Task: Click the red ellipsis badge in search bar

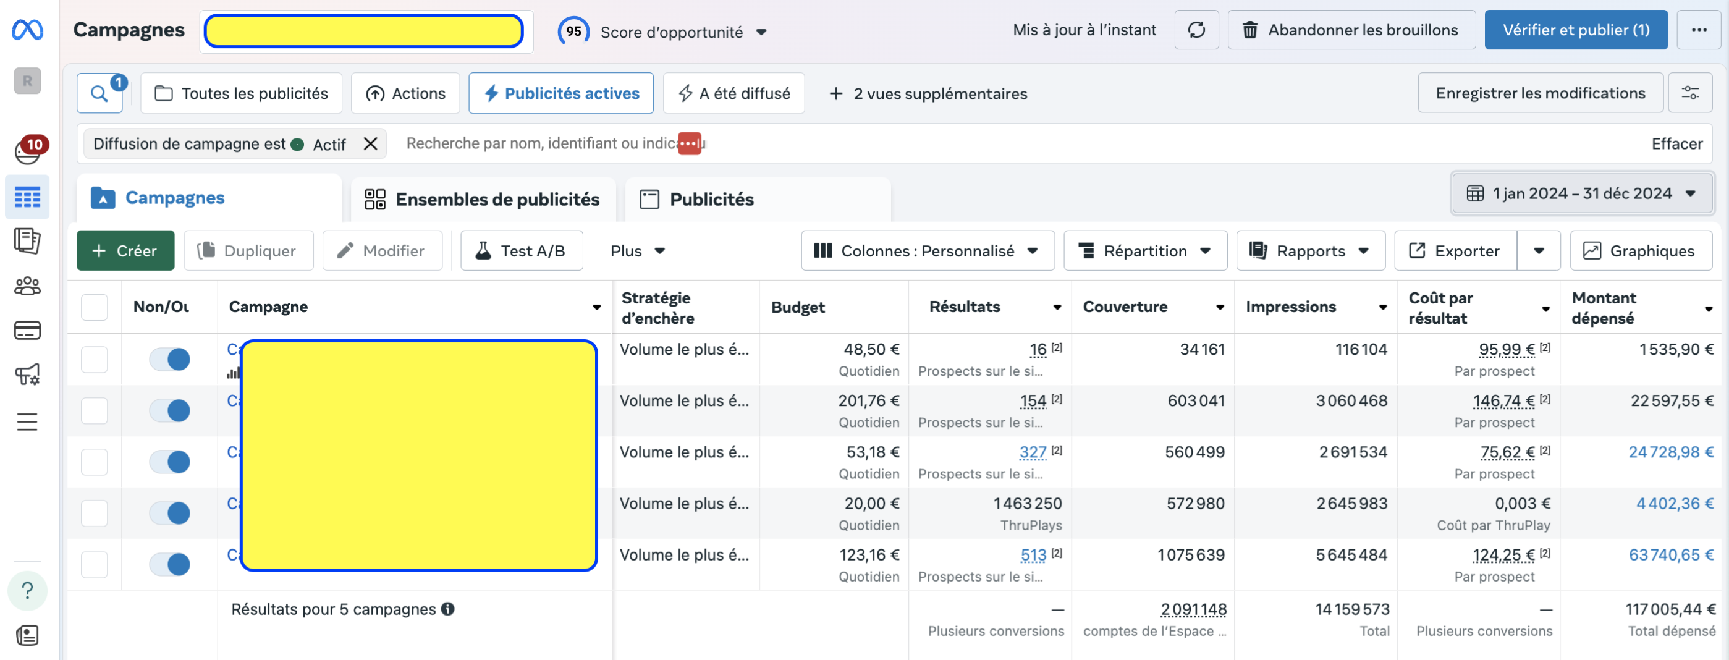Action: pos(690,143)
